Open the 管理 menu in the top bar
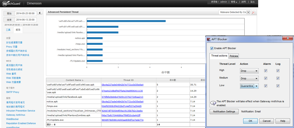Image resolution: width=294 pixels, height=128 pixels. (234, 2)
